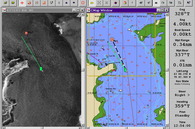Click the Sog 4.00kt readout

(x=182, y=22)
